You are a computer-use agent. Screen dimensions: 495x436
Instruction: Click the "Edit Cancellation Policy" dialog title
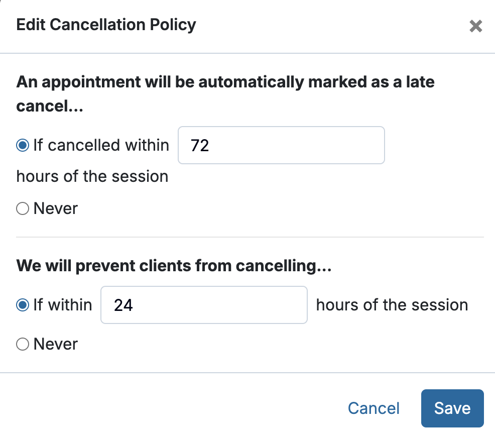pos(106,25)
